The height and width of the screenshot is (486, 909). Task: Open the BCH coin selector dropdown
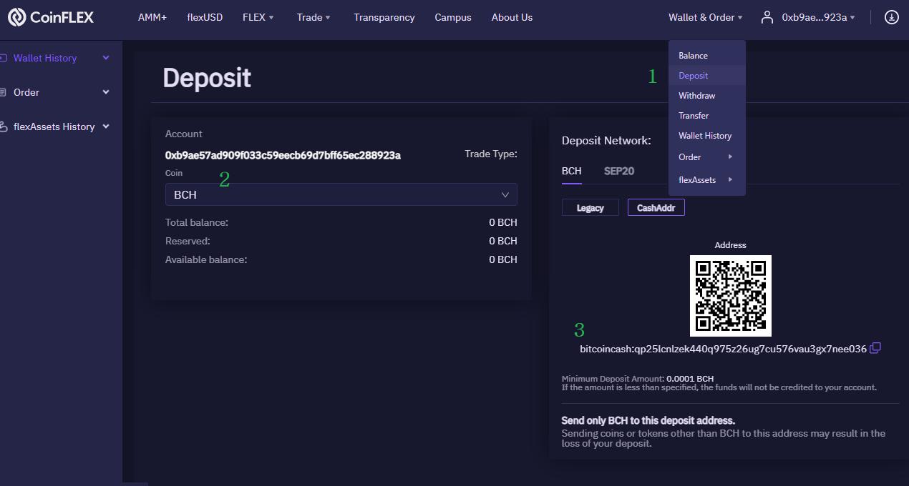point(341,194)
